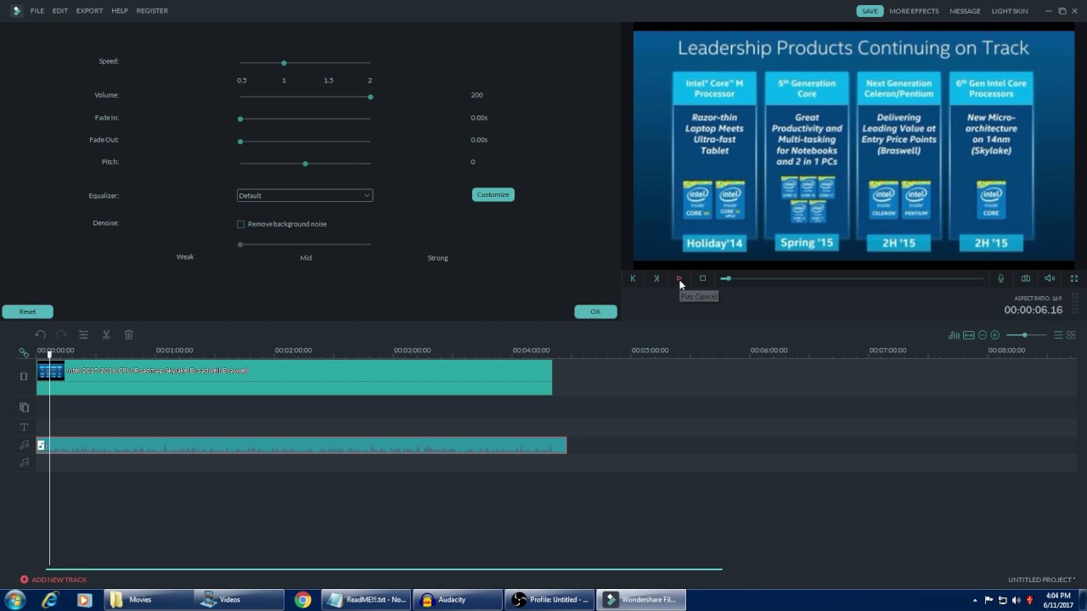Screen dimensions: 1087x611
Task: Switch timeline to grid view
Action: click(1071, 335)
